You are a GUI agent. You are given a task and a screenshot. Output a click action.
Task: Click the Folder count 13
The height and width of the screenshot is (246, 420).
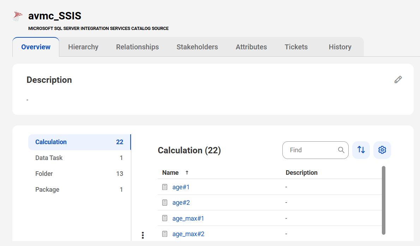(120, 174)
